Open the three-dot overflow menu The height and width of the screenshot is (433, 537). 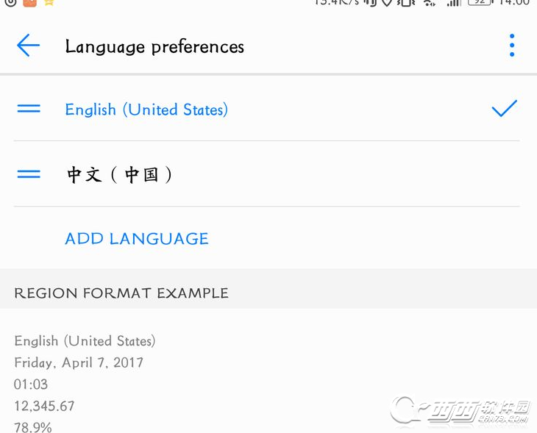tap(512, 46)
